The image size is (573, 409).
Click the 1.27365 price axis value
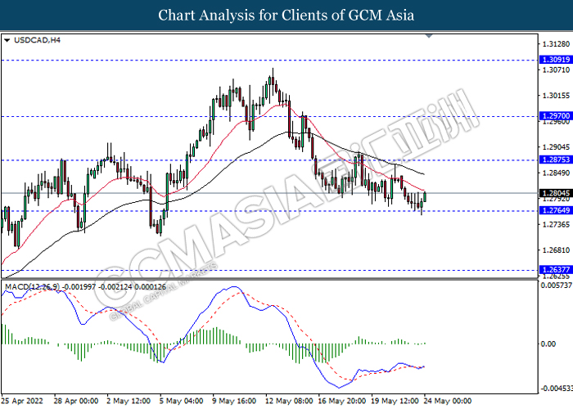pos(556,225)
